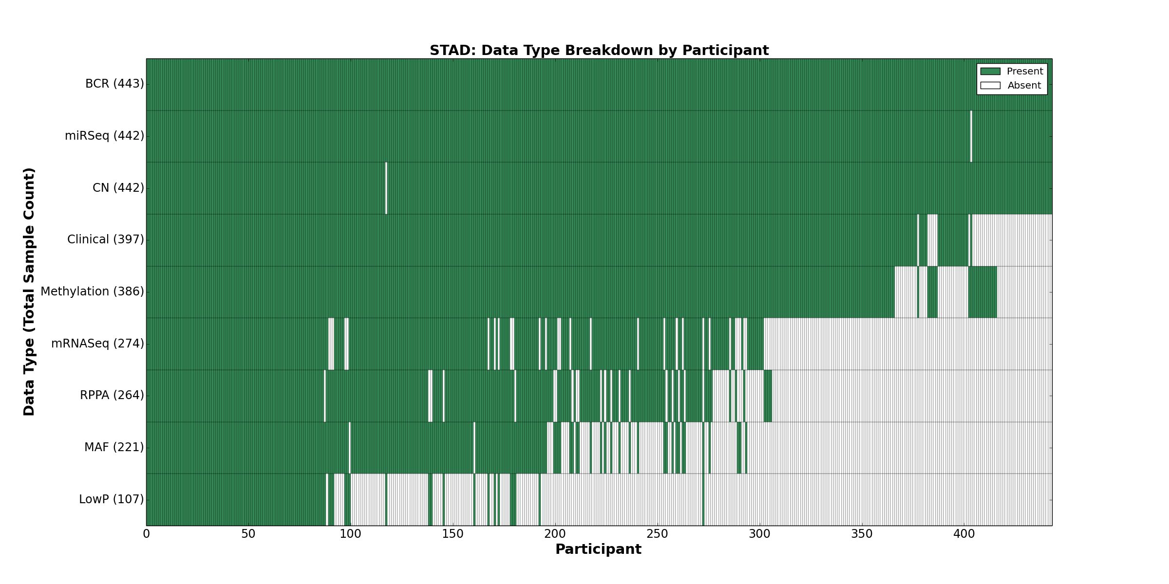
Task: Click the white absent gap in CN row
Action: (386, 188)
